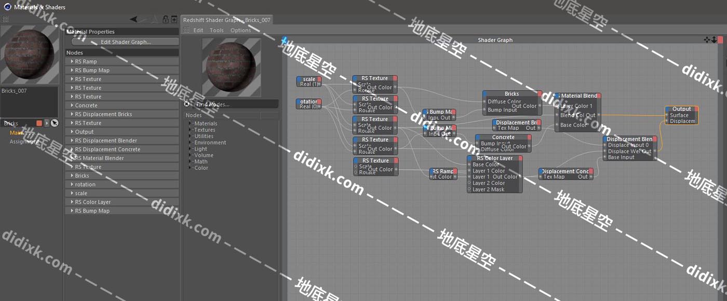Click the grip icon left of Edit menu
This screenshot has height=301, width=727.
point(186,30)
